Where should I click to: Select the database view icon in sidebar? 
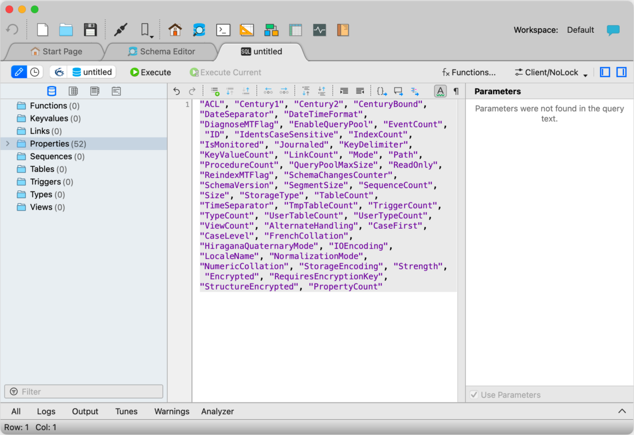(x=52, y=91)
